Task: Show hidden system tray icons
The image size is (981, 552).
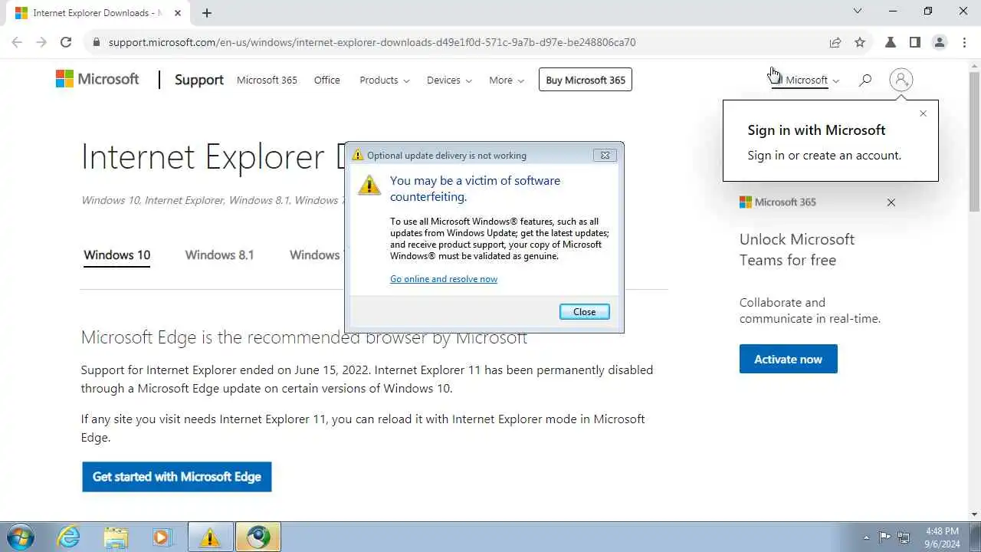Action: pos(867,537)
